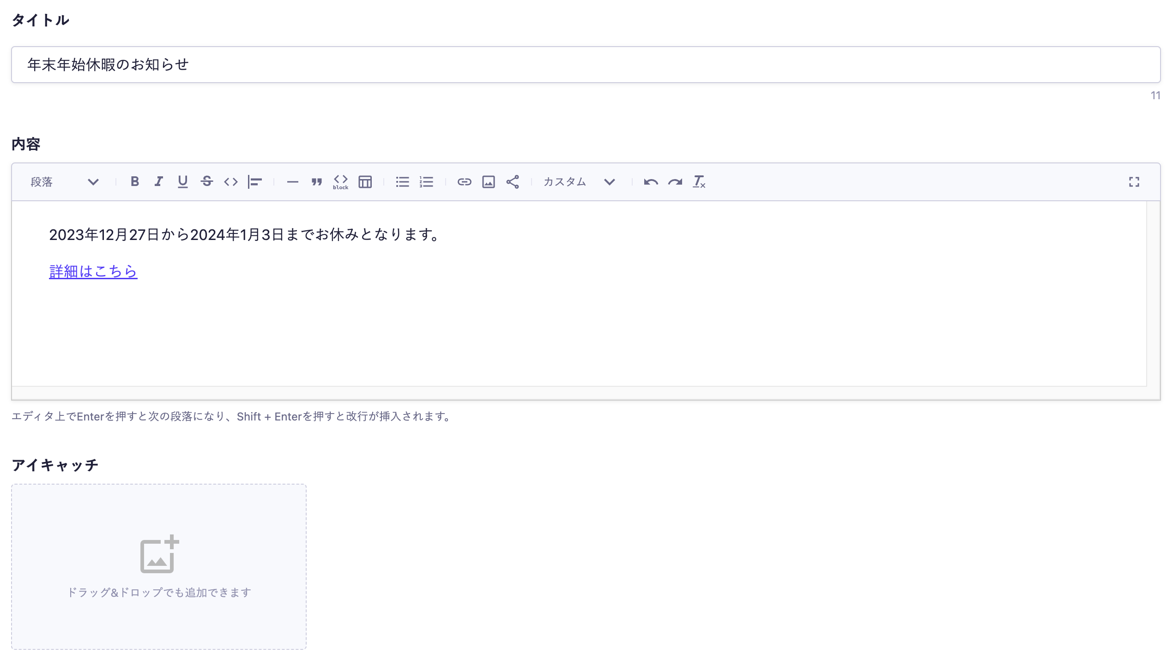
Task: Open text alignment option
Action: point(255,182)
